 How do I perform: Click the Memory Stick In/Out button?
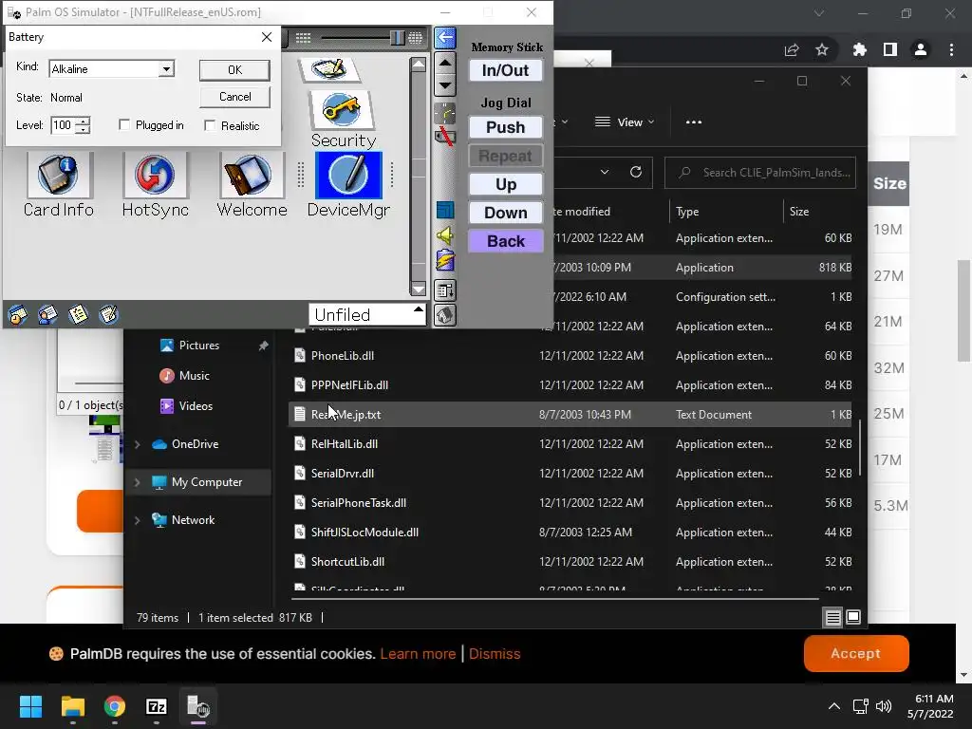[505, 70]
